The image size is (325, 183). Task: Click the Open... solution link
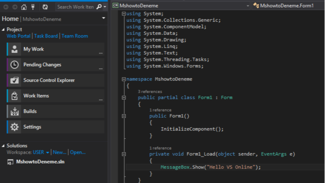[78, 152]
